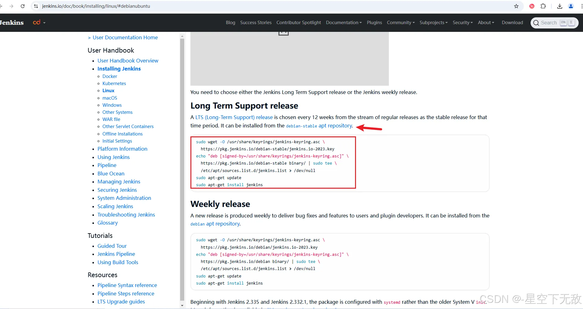Open Installing Jenkins sidebar link
Image resolution: width=583 pixels, height=309 pixels.
pos(119,69)
